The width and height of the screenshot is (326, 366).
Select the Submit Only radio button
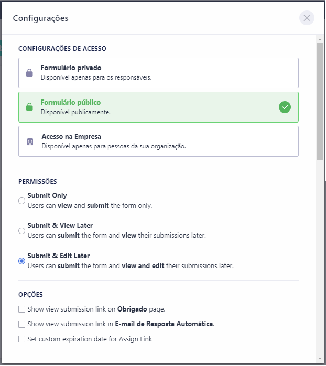(21, 201)
